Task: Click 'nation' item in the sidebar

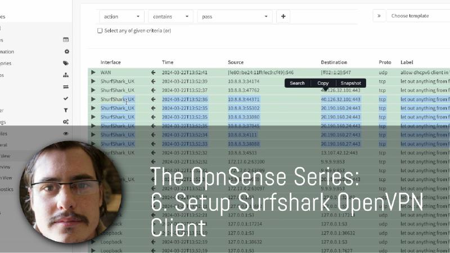Action: [7, 52]
